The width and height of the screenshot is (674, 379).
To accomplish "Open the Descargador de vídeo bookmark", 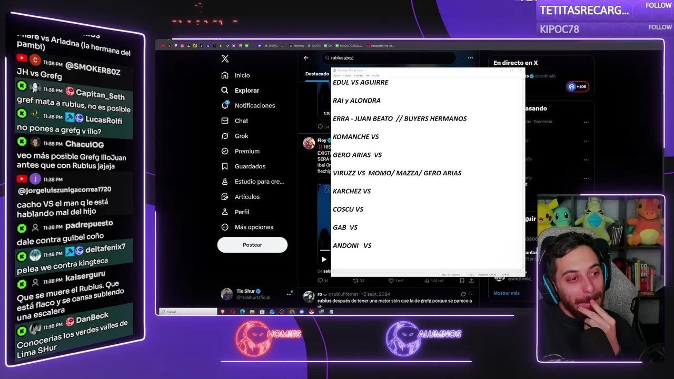I will click(381, 46).
